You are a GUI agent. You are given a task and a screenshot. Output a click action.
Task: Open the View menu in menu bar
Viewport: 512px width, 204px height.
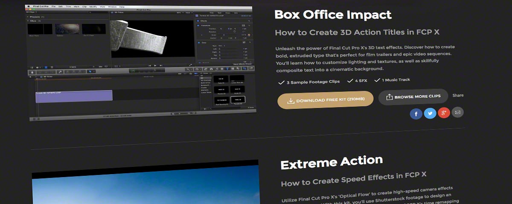coord(102,6)
